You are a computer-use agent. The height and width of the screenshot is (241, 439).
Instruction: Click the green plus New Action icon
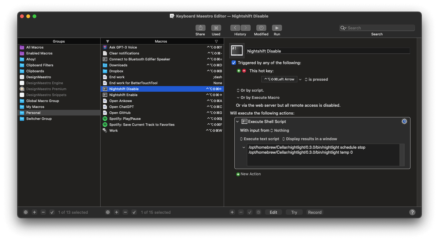coord(238,174)
